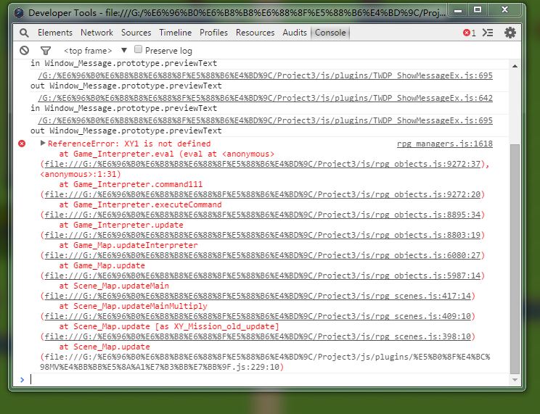
Task: Open the first TWDP_ShowMessageEx.js:695 link
Action: click(265, 75)
